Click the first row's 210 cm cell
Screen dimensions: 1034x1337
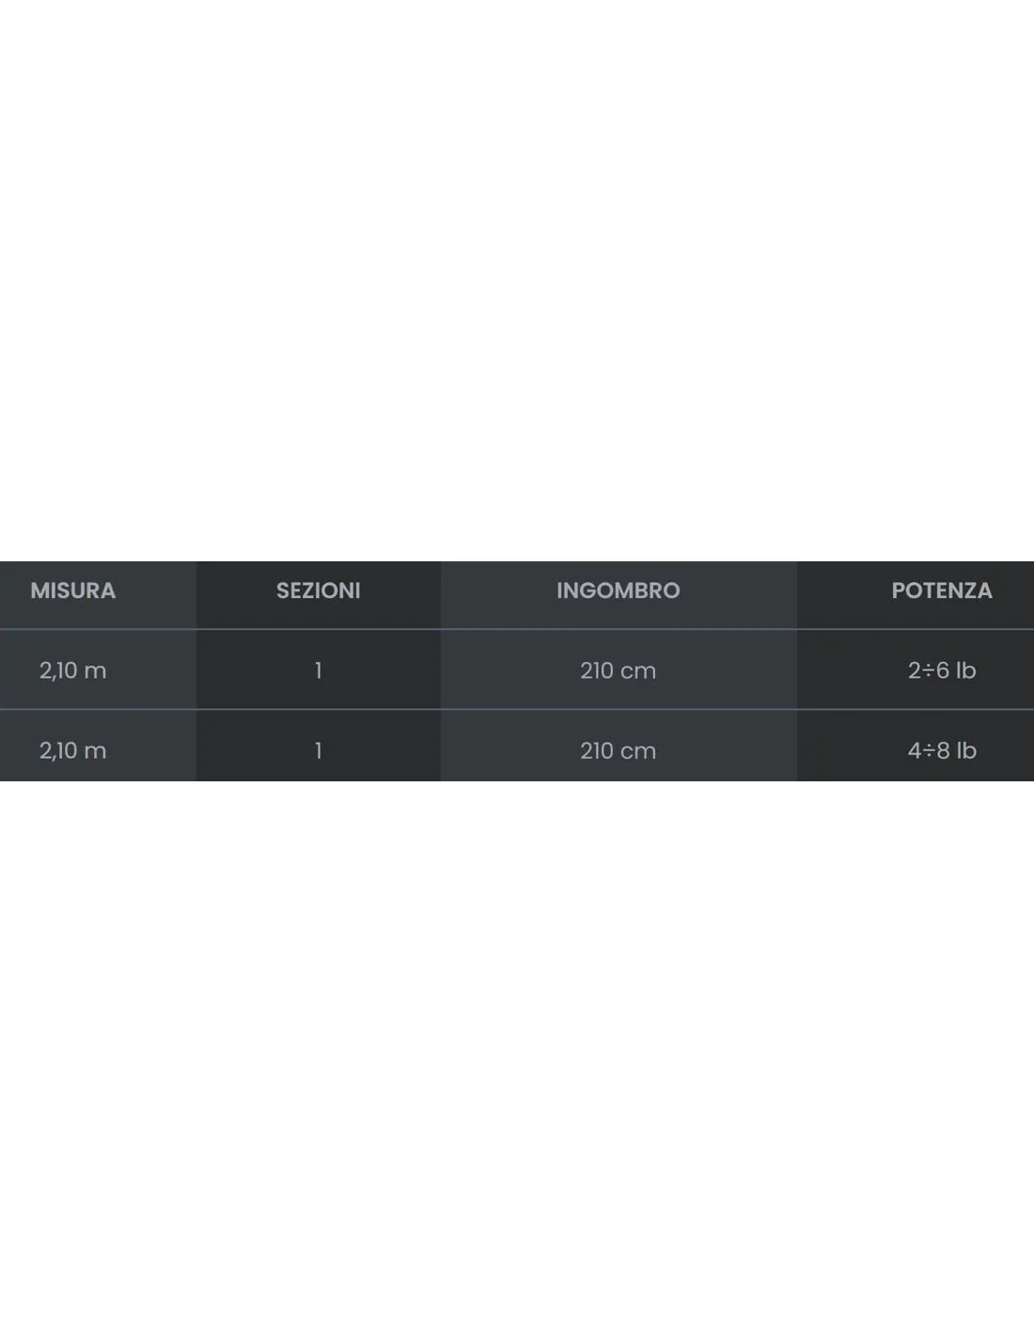(618, 670)
